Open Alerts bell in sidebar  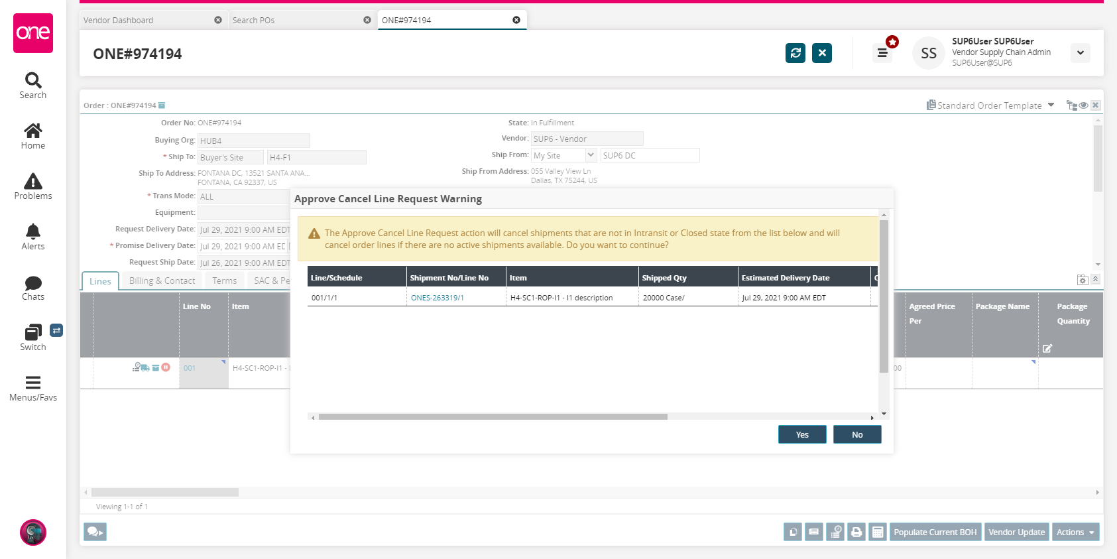pos(33,237)
